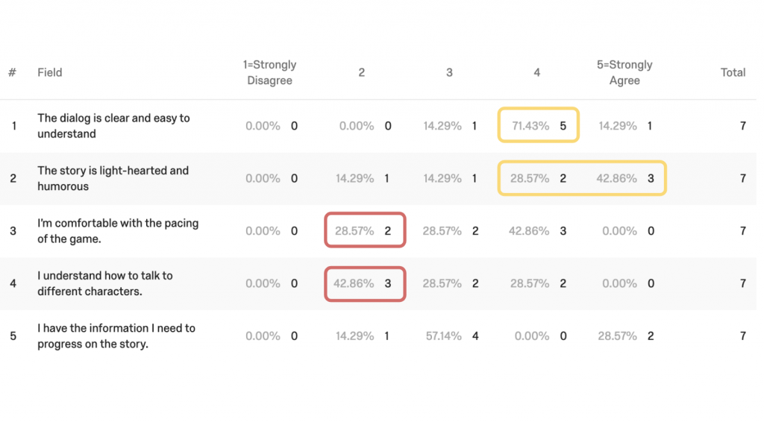The image size is (764, 422).
Task: Click the 5=Strongly Agree column header
Action: pyautogui.click(x=624, y=72)
